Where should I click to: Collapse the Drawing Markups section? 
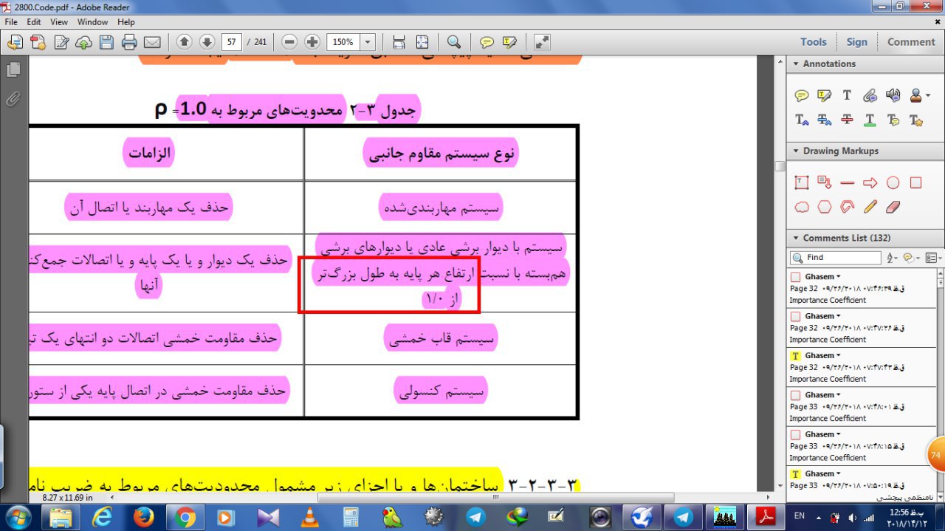point(796,151)
